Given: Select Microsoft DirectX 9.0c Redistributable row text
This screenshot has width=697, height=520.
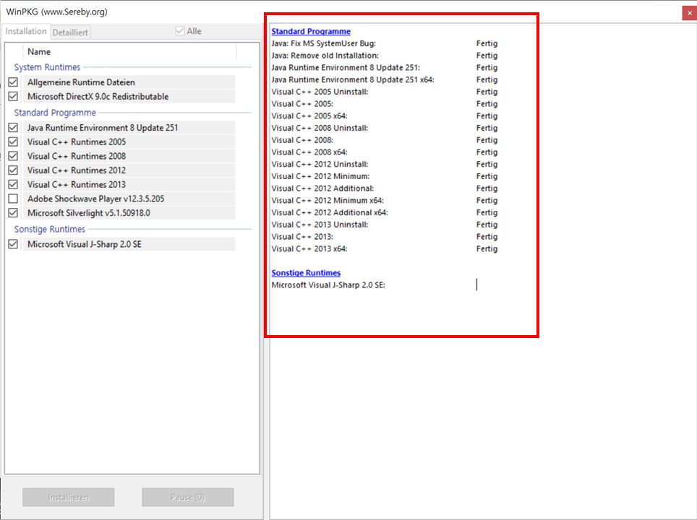Looking at the screenshot, I should click(98, 96).
